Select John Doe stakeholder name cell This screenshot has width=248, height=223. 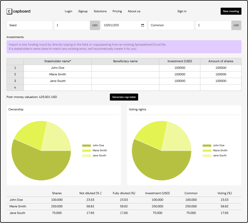(58, 68)
